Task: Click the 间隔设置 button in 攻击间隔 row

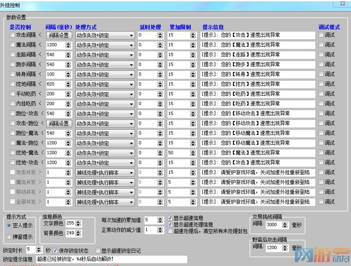Action: tap(58, 35)
